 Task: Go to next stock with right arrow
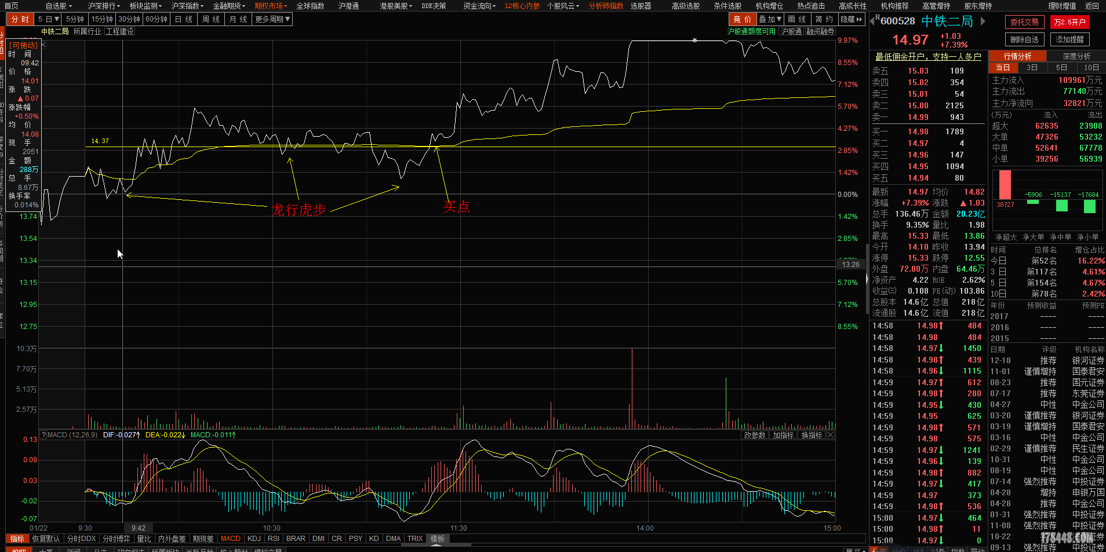[983, 21]
